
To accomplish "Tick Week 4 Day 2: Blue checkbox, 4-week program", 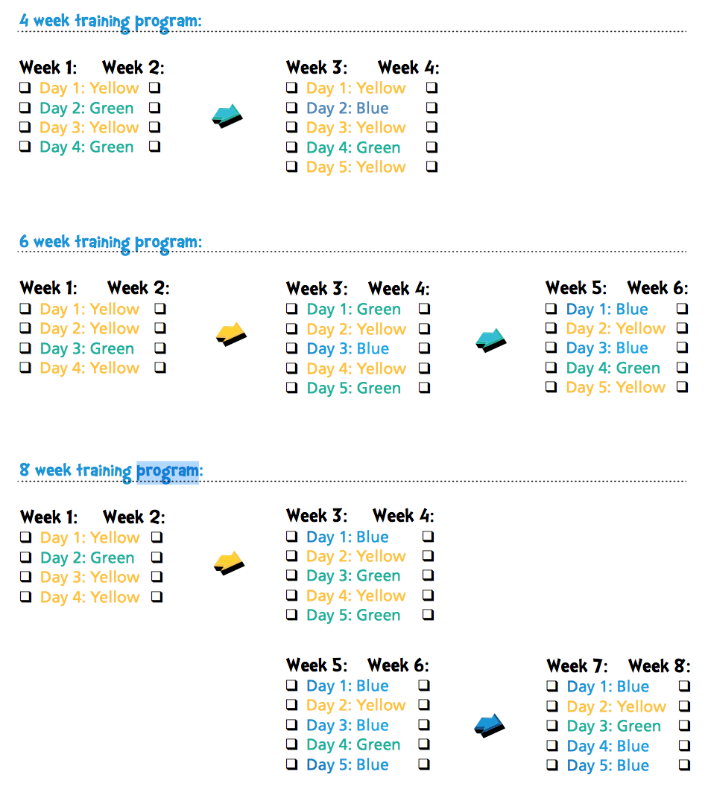I will pyautogui.click(x=432, y=108).
